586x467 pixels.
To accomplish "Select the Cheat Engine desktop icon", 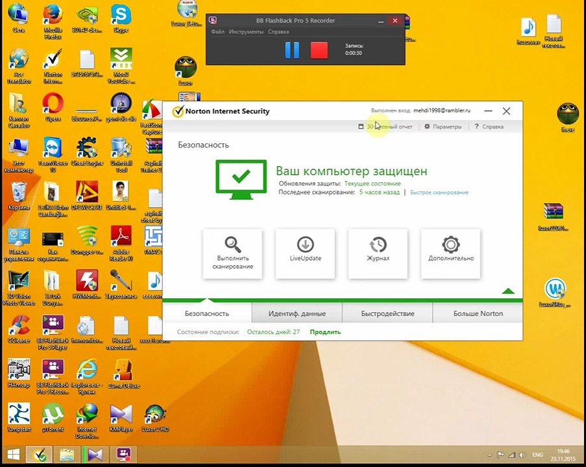I will coord(87,152).
